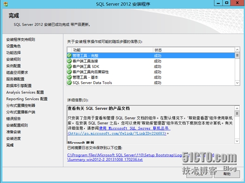Click the 安装程序支持规则 step
The height and width of the screenshot is (183, 245).
(x=21, y=39)
